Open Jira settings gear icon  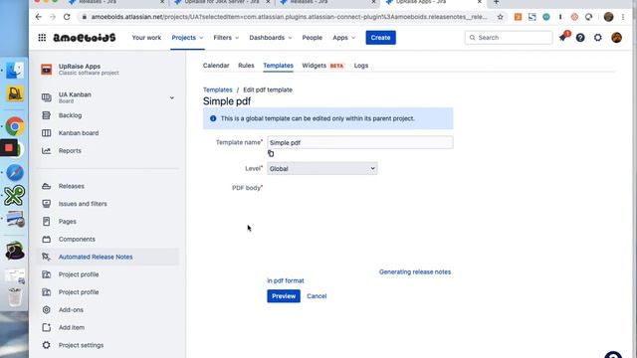point(597,38)
